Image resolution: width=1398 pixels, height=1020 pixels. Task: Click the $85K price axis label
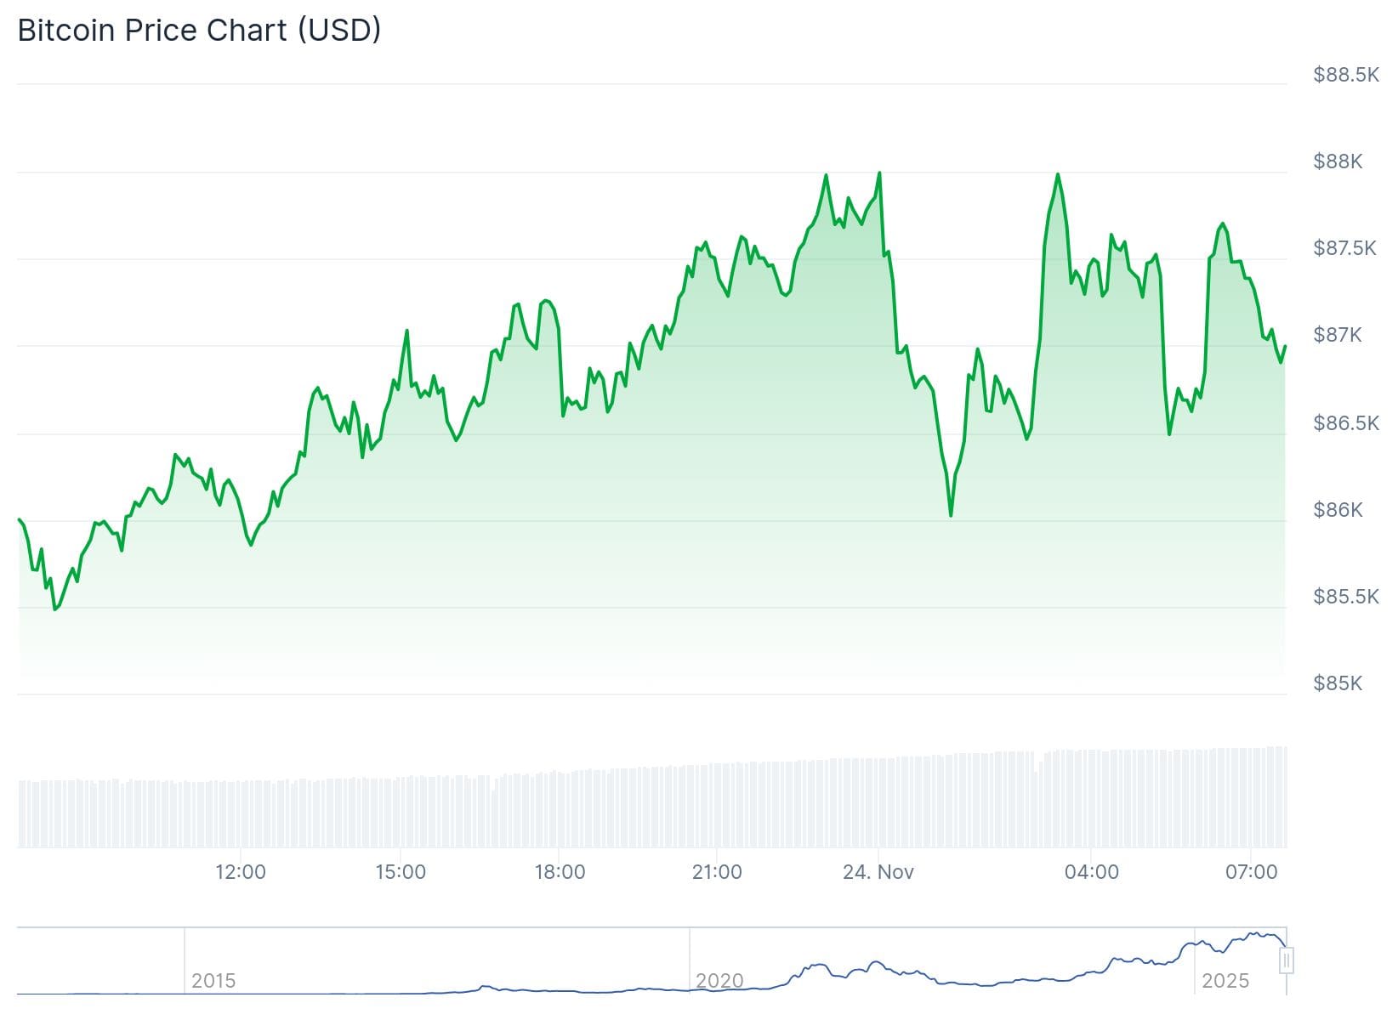[1338, 683]
